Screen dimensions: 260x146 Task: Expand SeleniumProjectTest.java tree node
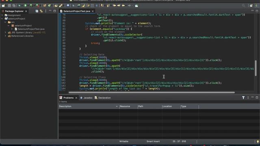[12, 29]
